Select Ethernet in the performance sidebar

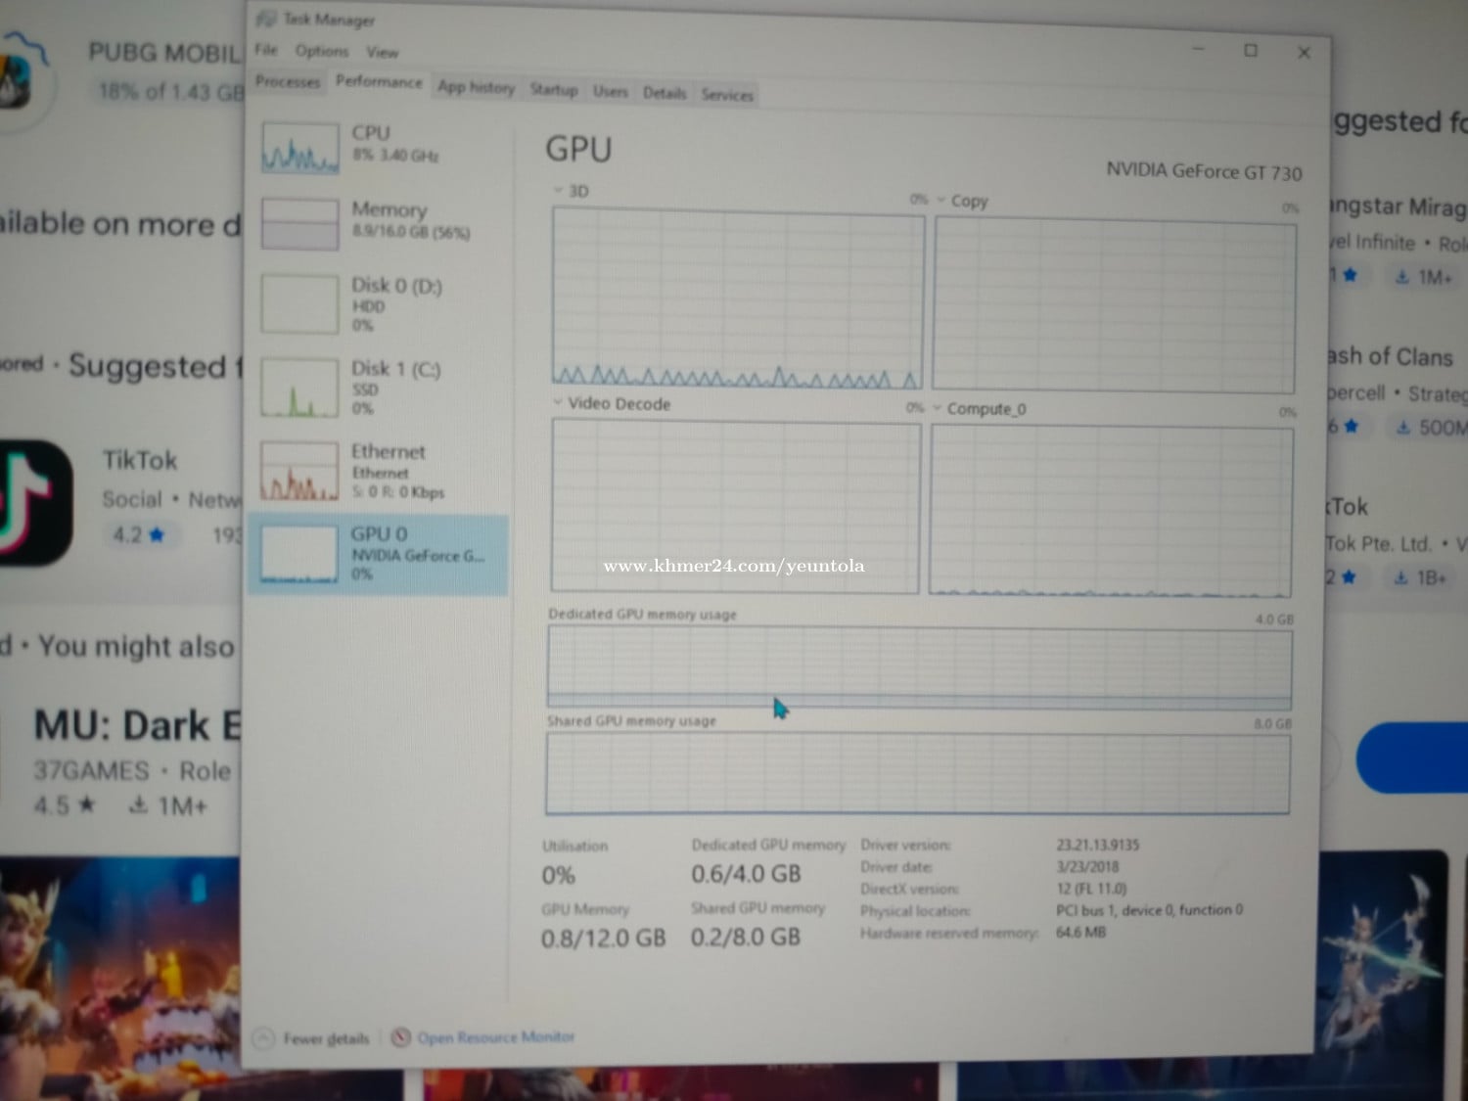click(380, 471)
